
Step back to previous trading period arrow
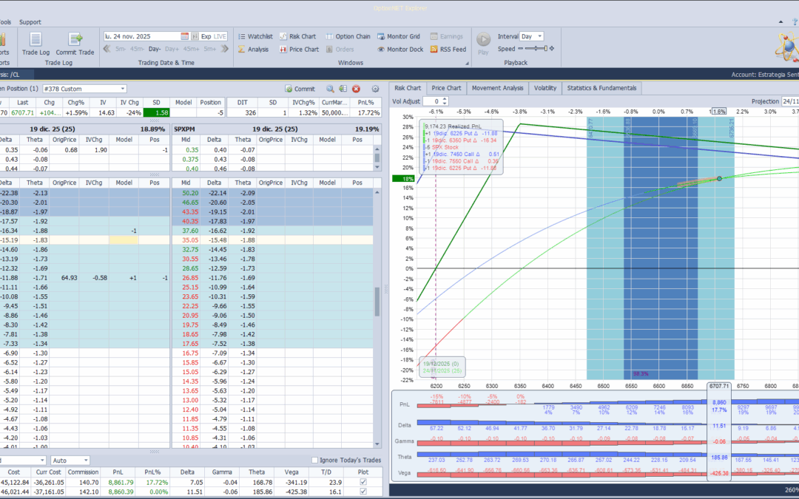[x=107, y=49]
